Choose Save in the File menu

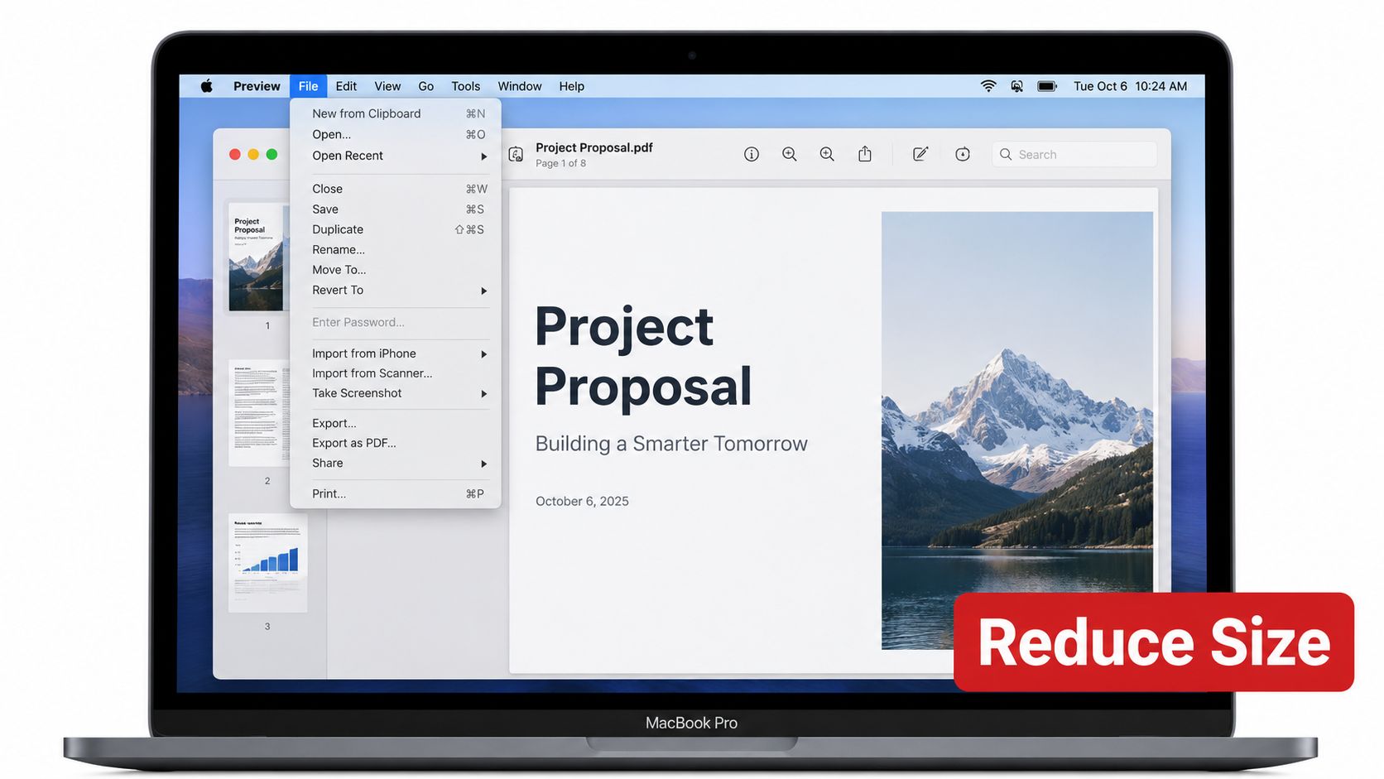(396, 209)
